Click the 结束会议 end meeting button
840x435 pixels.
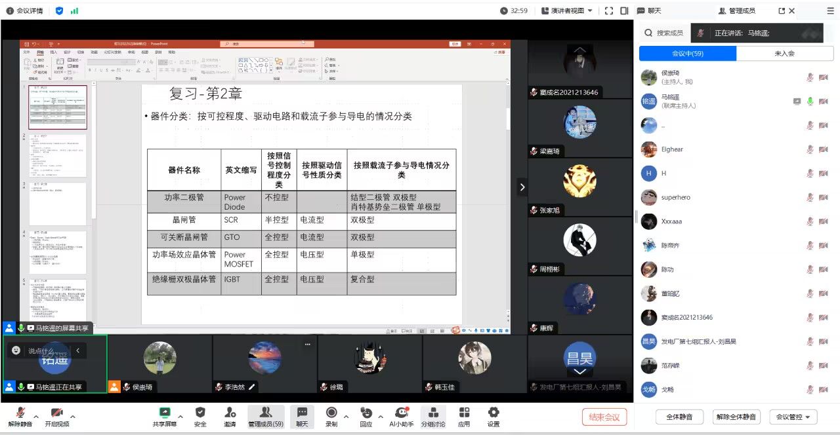604,417
